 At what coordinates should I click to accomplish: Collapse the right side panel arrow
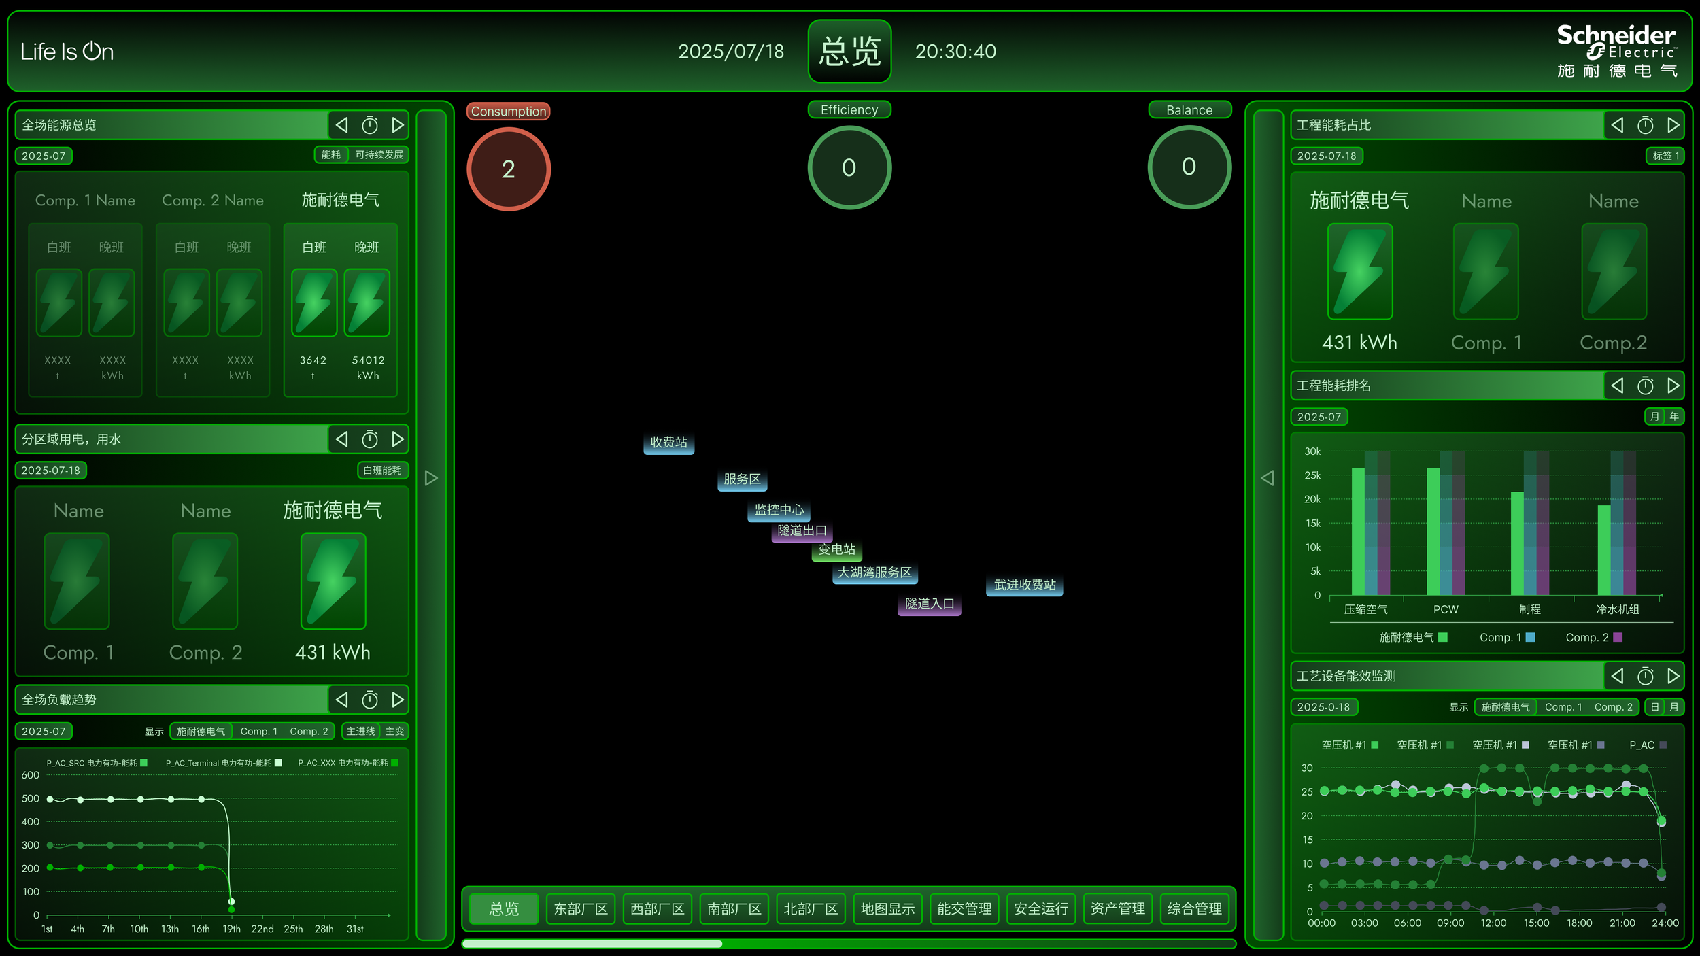click(1268, 478)
